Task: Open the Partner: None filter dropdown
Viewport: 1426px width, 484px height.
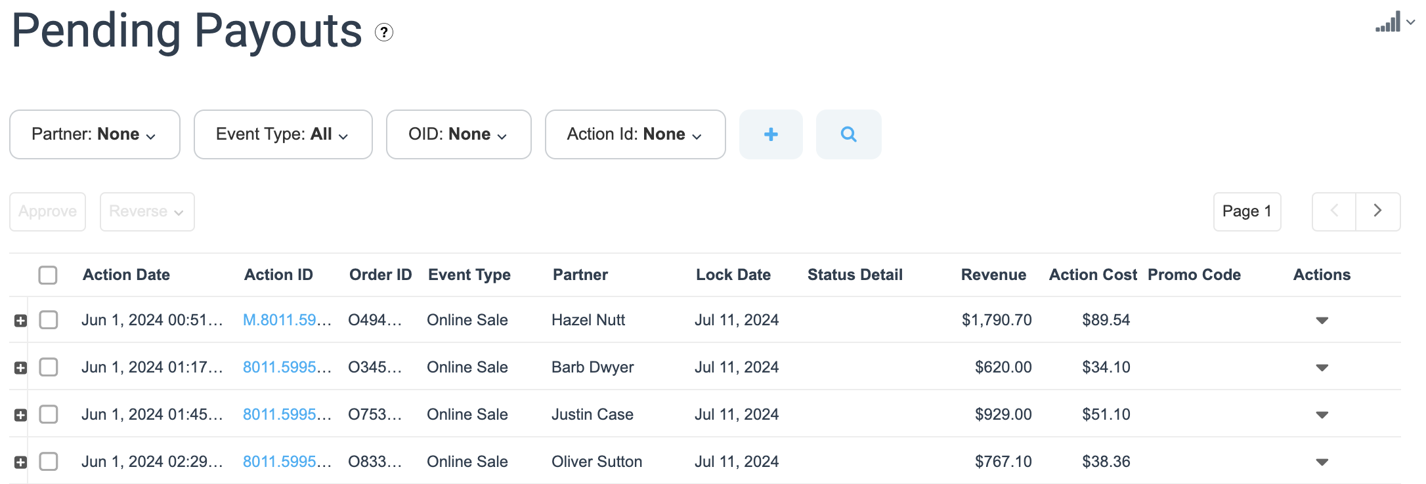Action: pos(95,134)
